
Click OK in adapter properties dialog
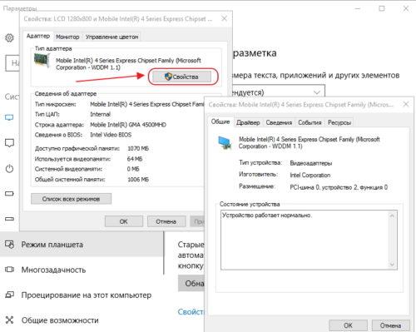(x=124, y=221)
